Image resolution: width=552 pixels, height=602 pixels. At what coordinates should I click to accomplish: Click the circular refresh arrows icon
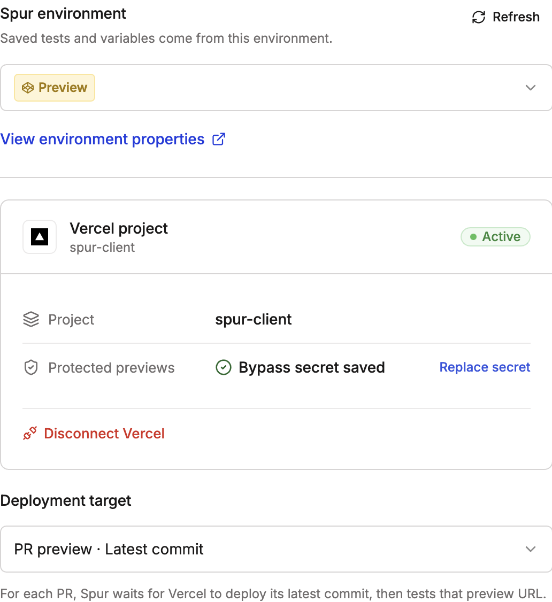(479, 17)
